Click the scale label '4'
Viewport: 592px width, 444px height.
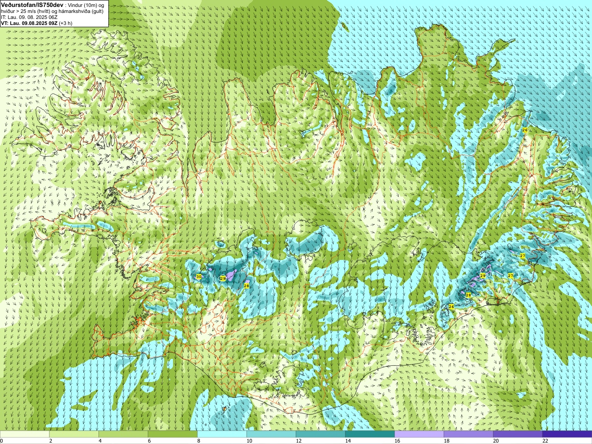tap(100, 441)
